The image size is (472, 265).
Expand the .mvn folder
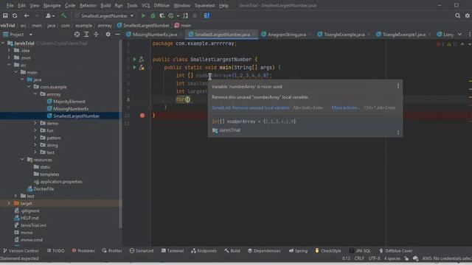click(x=10, y=57)
